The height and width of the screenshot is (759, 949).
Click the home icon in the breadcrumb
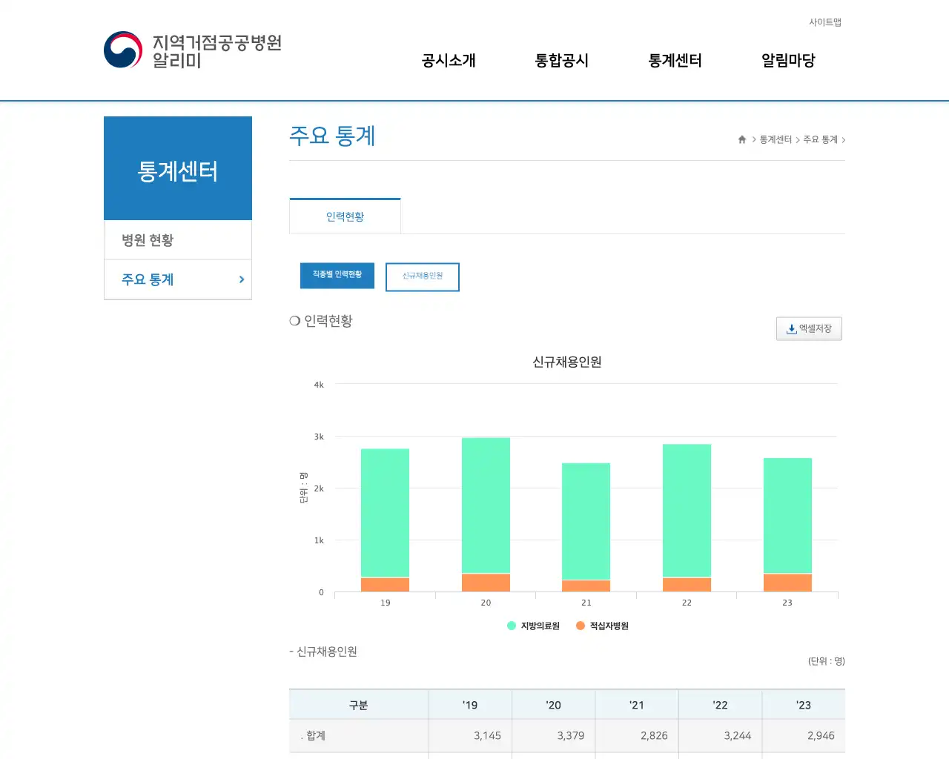[x=741, y=139]
